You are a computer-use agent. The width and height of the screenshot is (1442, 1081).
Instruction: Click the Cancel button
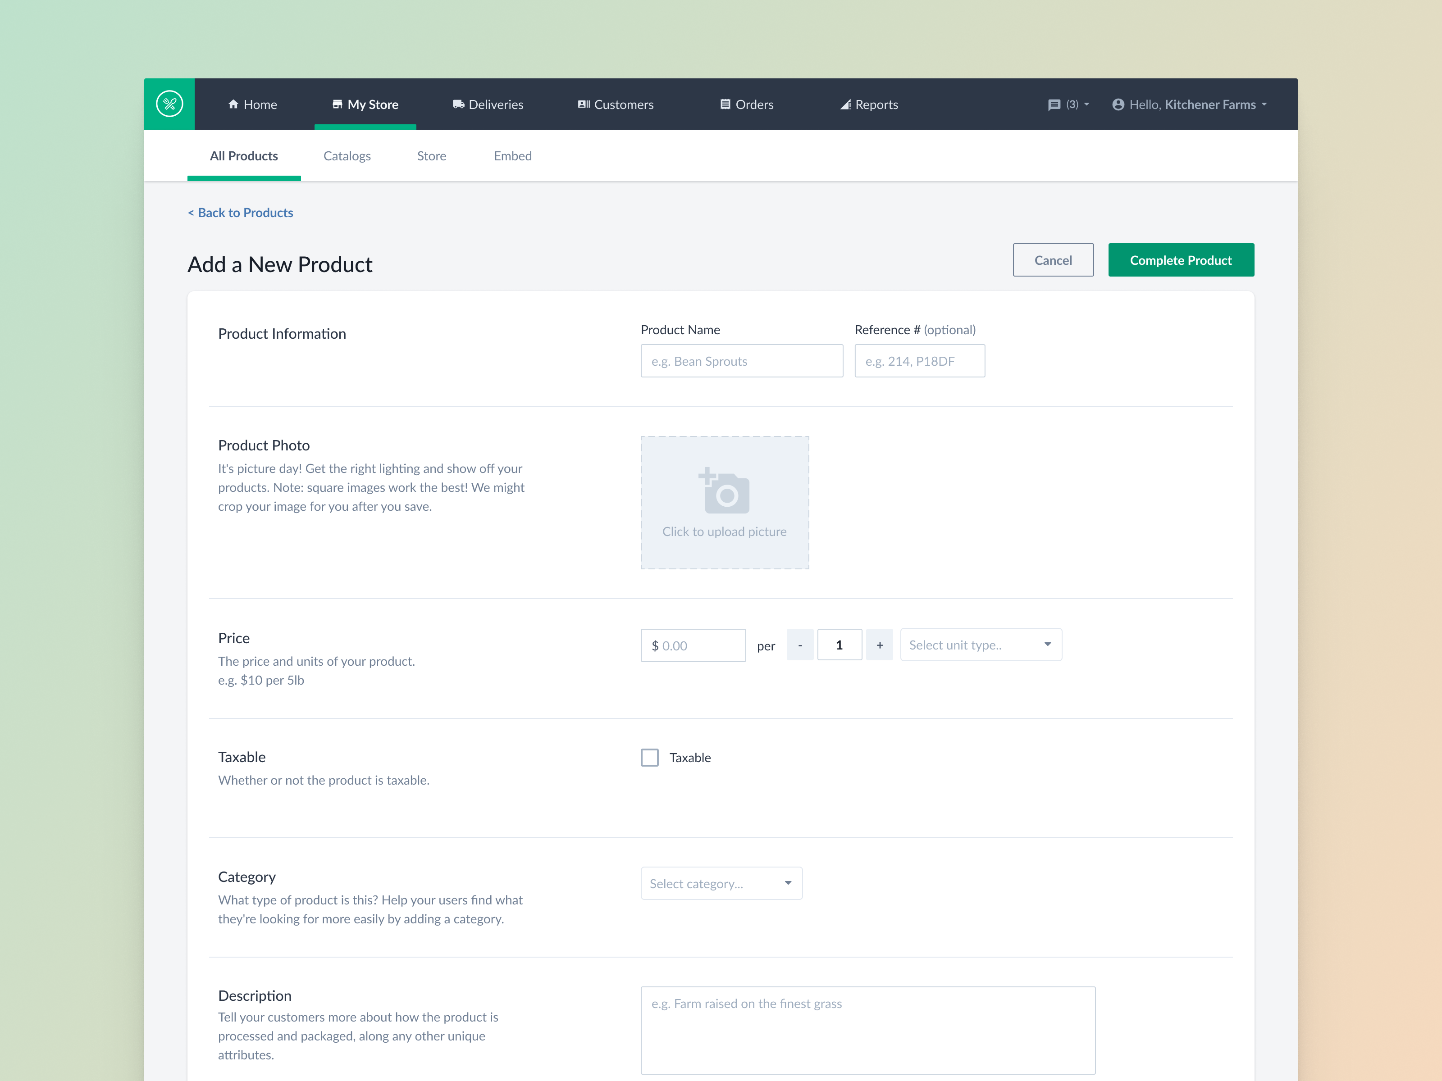(x=1052, y=260)
